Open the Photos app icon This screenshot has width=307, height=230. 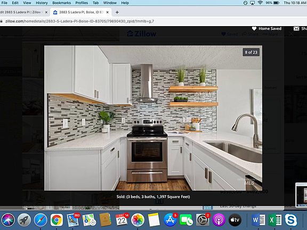[x=138, y=220]
